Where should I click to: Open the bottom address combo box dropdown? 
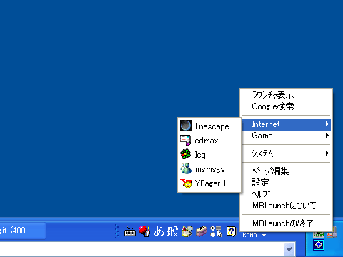(289, 249)
